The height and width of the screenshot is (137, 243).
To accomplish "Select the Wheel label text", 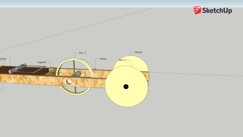I will click(x=138, y=52).
